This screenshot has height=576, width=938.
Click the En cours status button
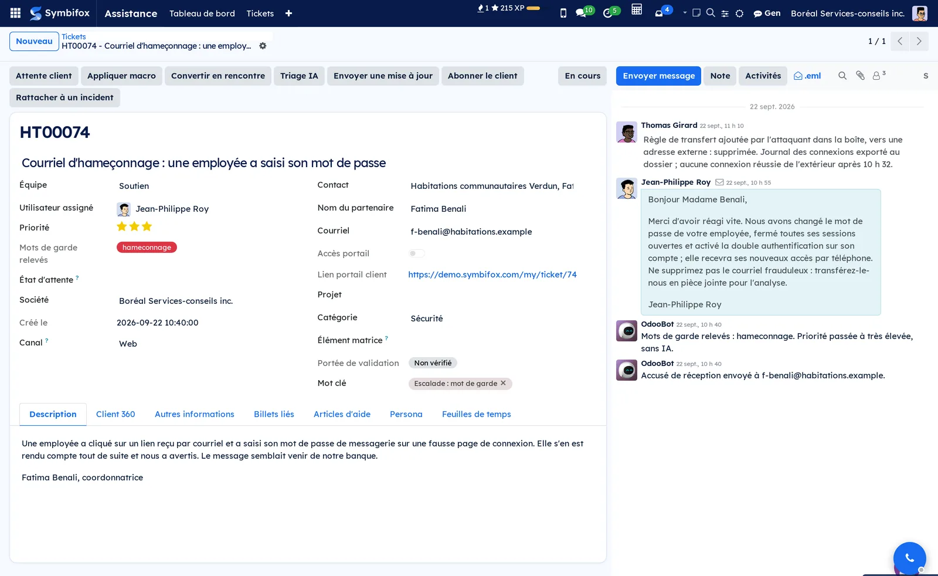(582, 76)
